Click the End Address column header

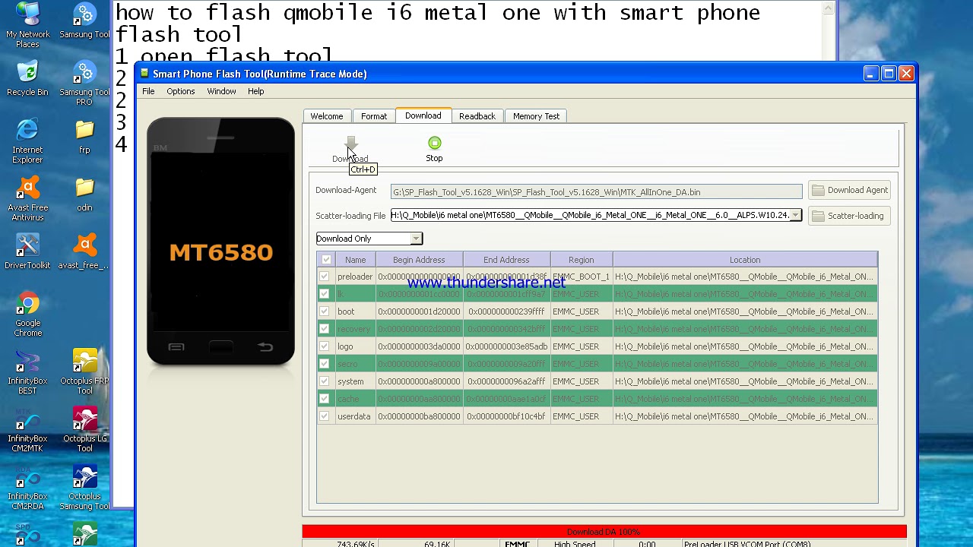(x=506, y=260)
